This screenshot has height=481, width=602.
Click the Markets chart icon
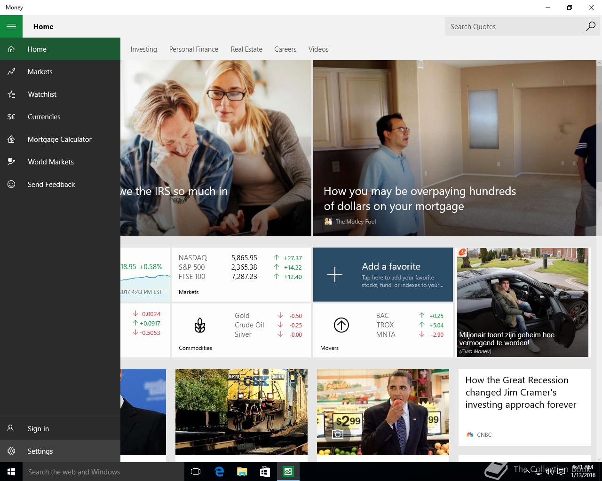(x=11, y=71)
